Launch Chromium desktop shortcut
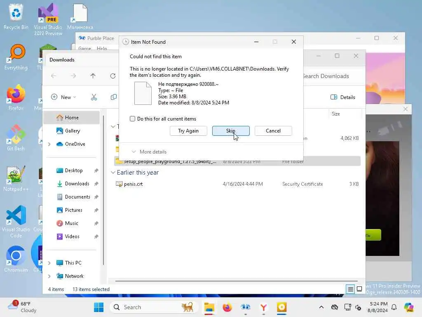 click(x=16, y=259)
